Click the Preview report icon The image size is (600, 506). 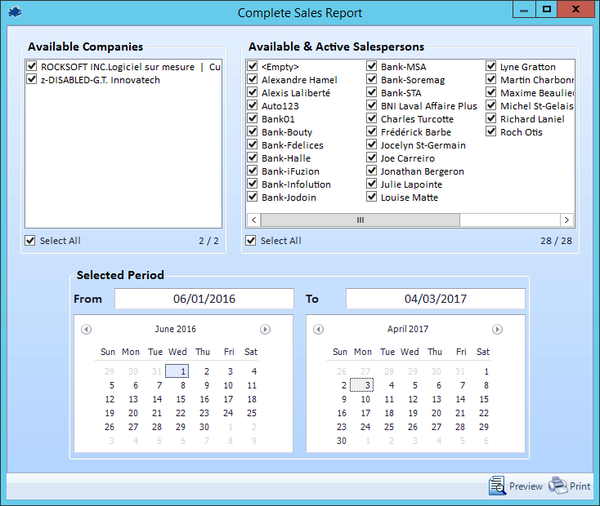(x=497, y=486)
